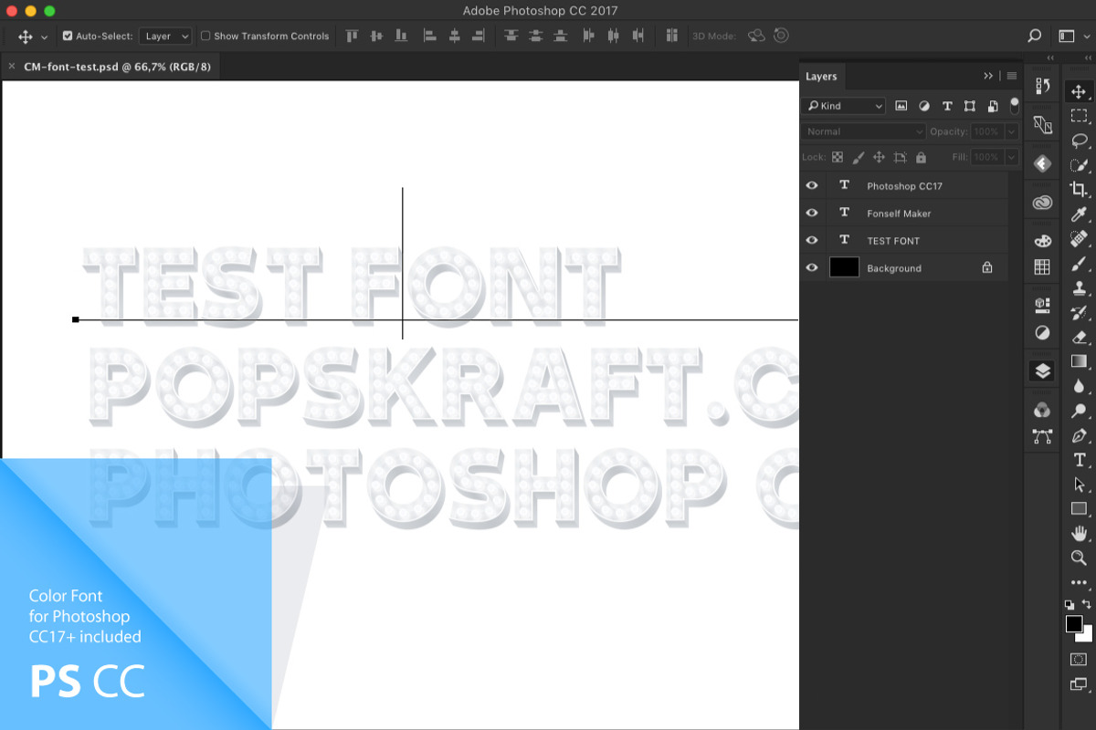Open the Auto-Select Layer dropdown
Image resolution: width=1096 pixels, height=730 pixels.
click(165, 36)
